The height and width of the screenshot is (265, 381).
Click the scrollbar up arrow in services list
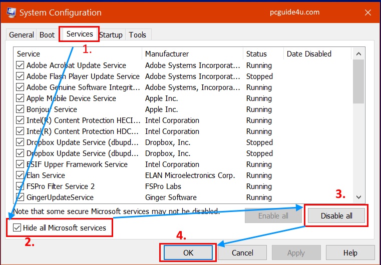click(358, 54)
